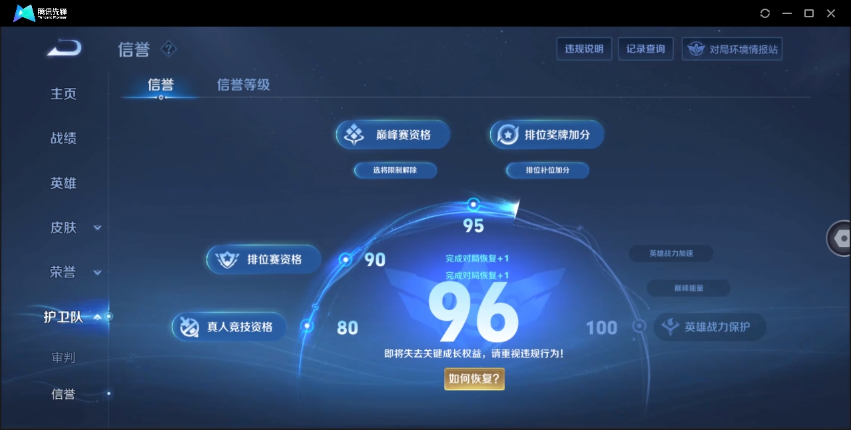Click the 排位赛资格 benefit button
The width and height of the screenshot is (851, 430).
tap(264, 260)
